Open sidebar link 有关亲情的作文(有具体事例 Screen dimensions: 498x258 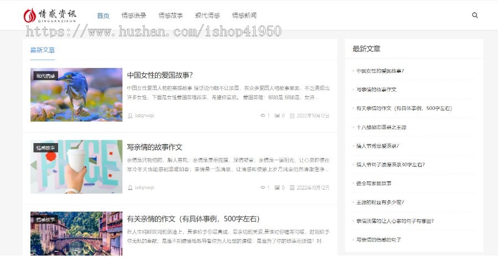(x=404, y=108)
